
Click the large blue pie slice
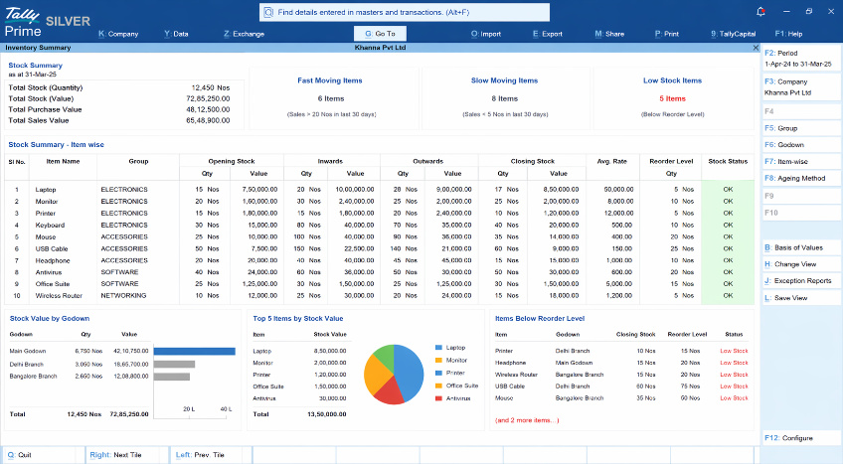click(410, 372)
